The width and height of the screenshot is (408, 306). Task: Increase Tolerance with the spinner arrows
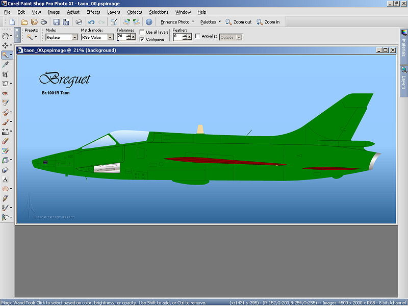129,35
